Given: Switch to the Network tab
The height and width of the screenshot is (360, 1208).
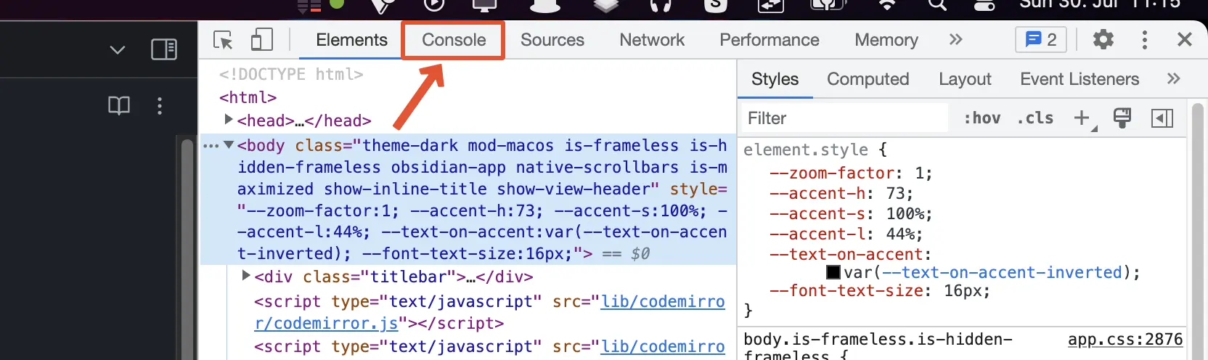Looking at the screenshot, I should pos(652,40).
